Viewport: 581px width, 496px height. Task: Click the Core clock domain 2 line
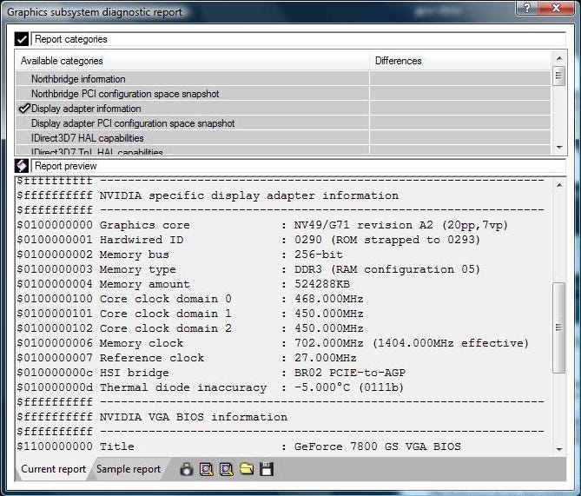[190, 328]
